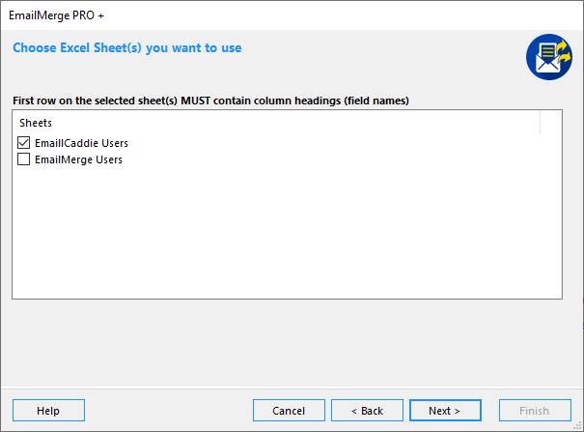Click the Sheets column header divider line
Viewport: 584px width, 432px height.
click(540, 123)
